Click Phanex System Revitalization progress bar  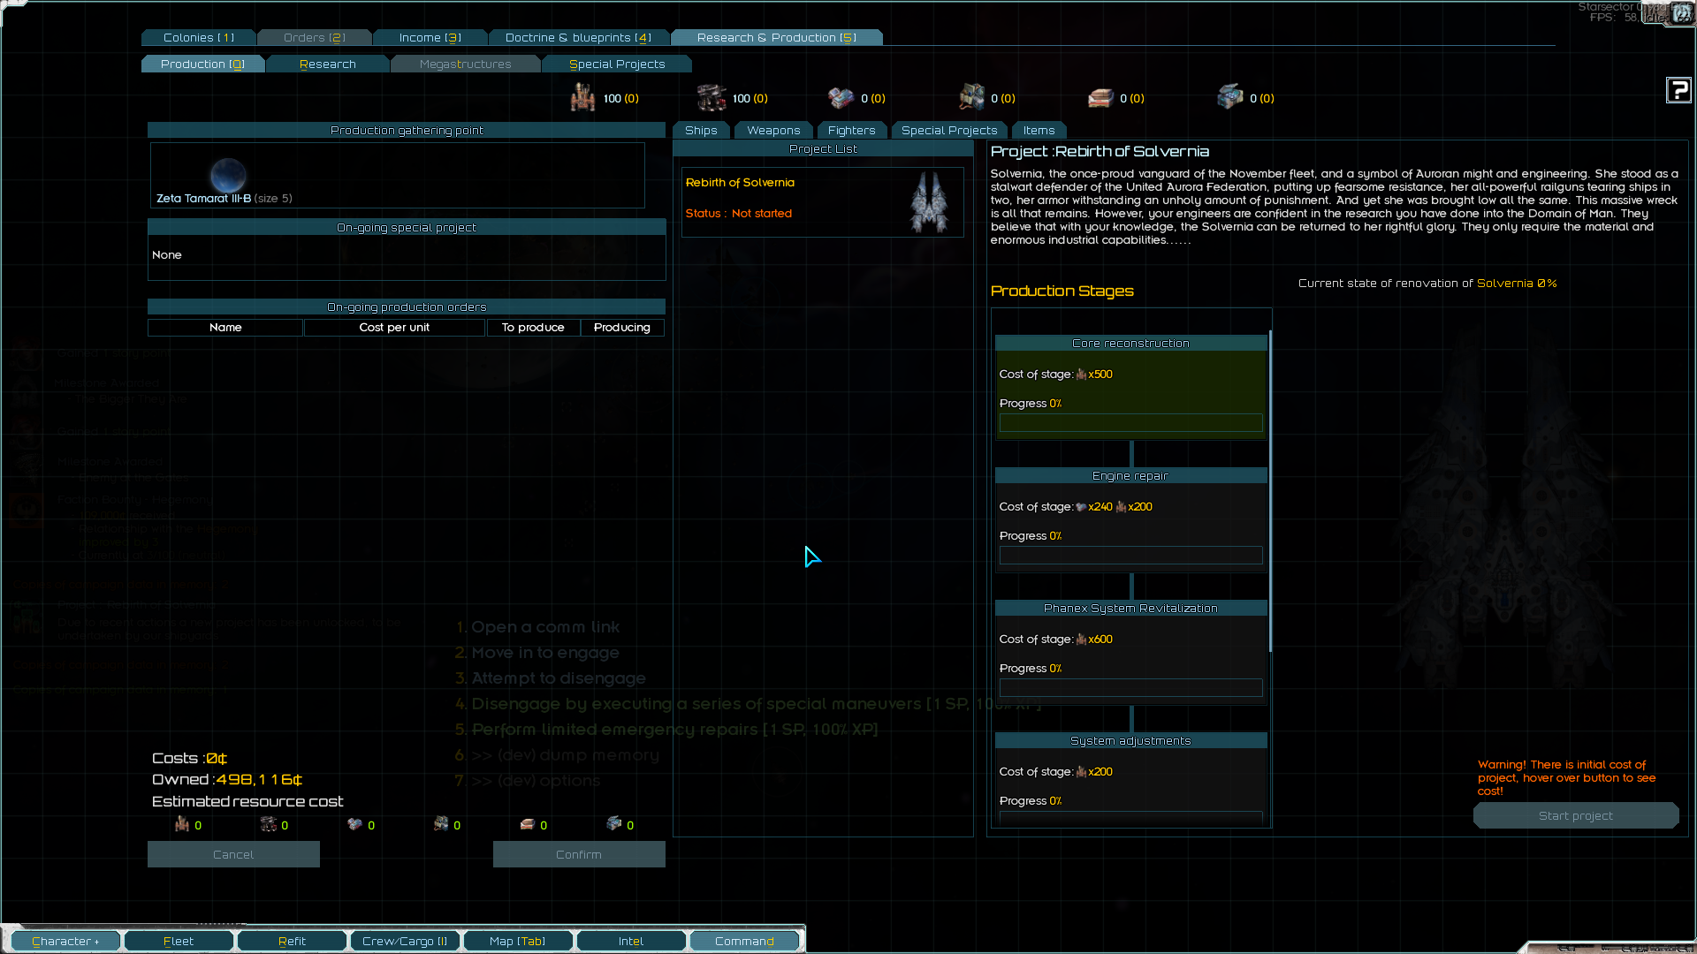click(1130, 688)
